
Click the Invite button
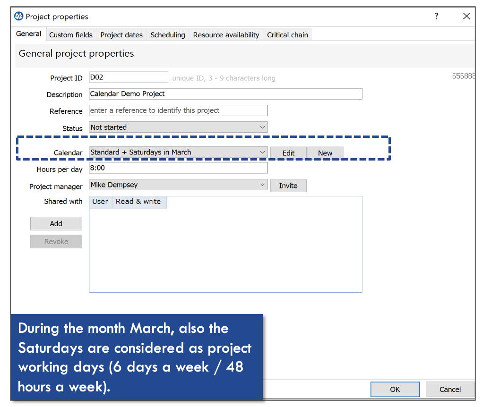coord(288,186)
